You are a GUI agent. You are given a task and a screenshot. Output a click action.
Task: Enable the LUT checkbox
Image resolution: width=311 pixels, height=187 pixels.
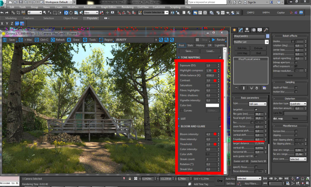pos(220,119)
